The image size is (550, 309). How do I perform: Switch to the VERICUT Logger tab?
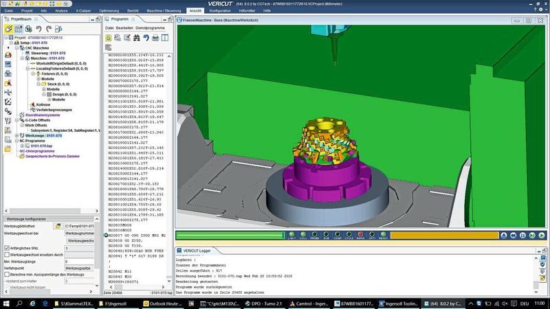pyautogui.click(x=197, y=251)
